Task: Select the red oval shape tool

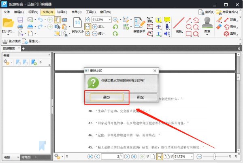Action: click(x=188, y=27)
